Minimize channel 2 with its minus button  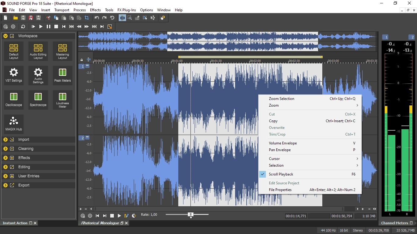coord(87,137)
